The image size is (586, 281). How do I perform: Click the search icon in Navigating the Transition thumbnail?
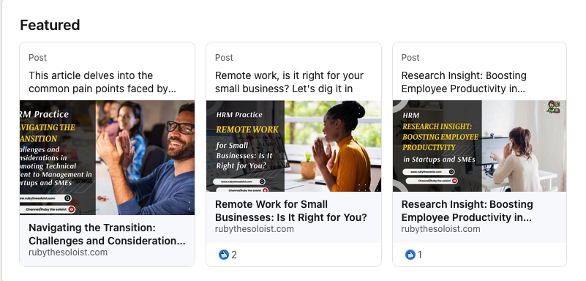[67, 198]
